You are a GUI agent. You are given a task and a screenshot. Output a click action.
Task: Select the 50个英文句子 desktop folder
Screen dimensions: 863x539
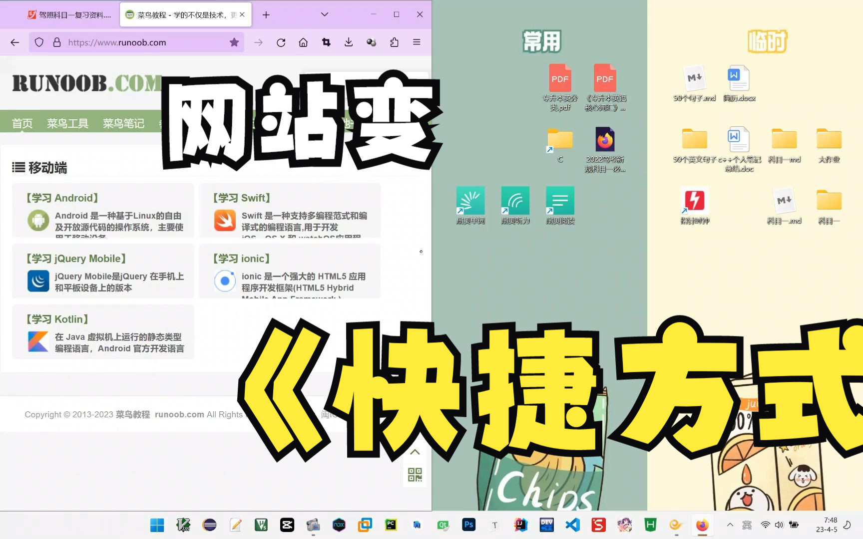click(x=695, y=145)
